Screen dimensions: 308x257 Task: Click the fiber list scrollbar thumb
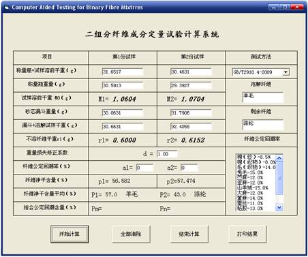click(x=279, y=178)
